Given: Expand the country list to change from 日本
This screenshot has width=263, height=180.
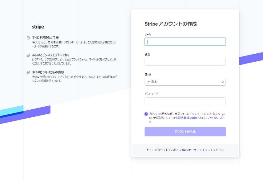Looking at the screenshot, I should (x=185, y=82).
